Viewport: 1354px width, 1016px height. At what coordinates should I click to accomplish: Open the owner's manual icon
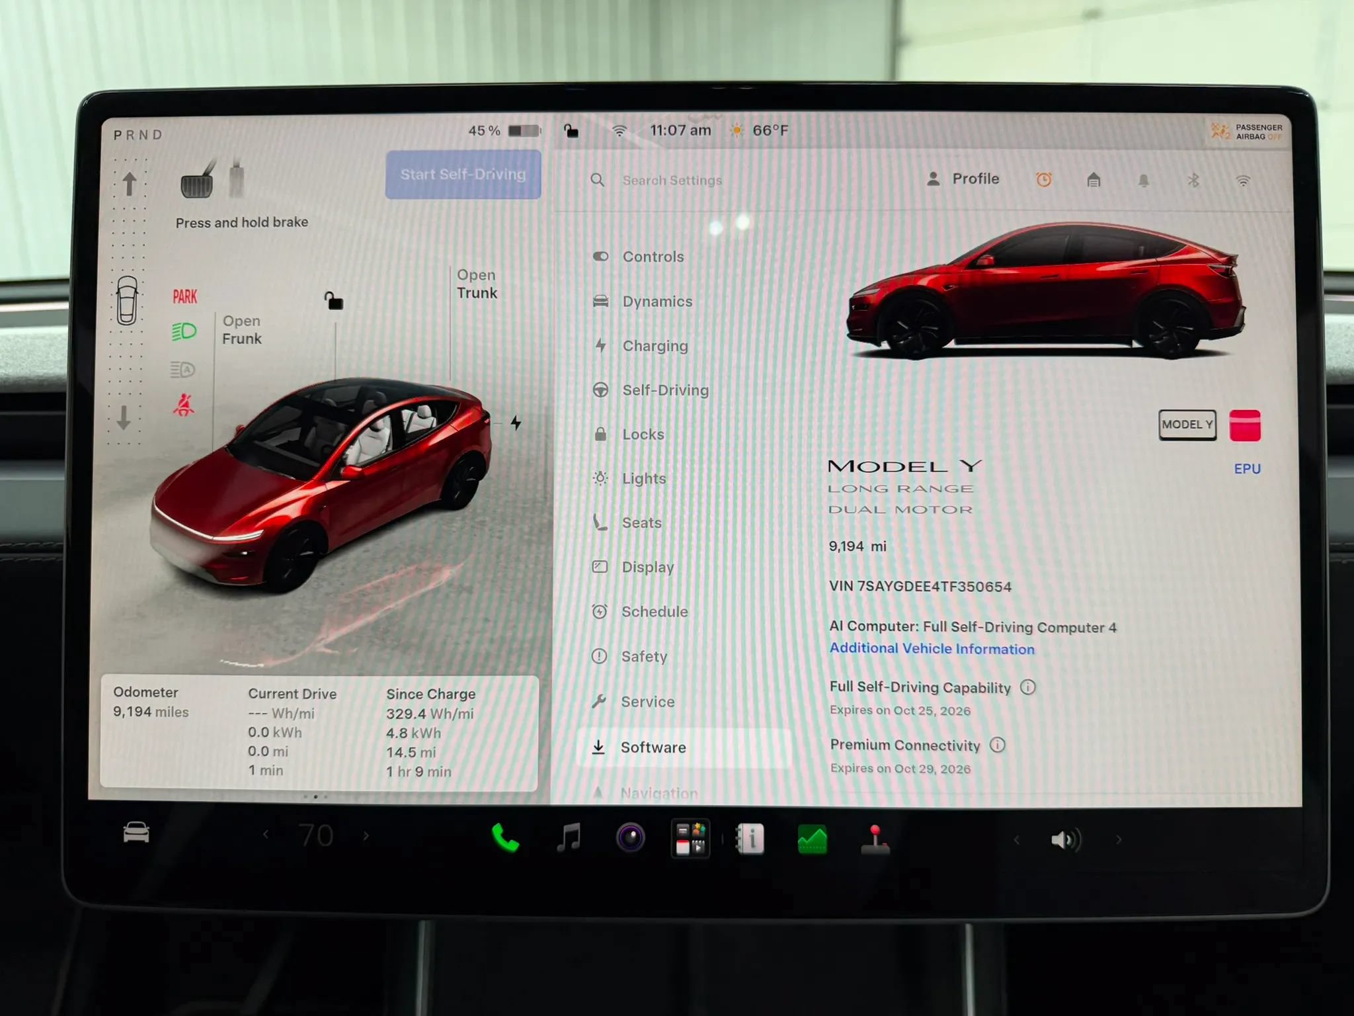click(x=750, y=839)
